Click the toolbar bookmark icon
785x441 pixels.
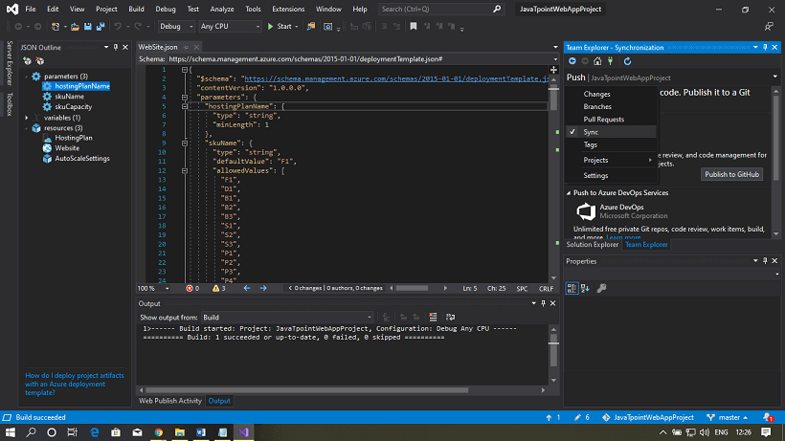[413, 27]
